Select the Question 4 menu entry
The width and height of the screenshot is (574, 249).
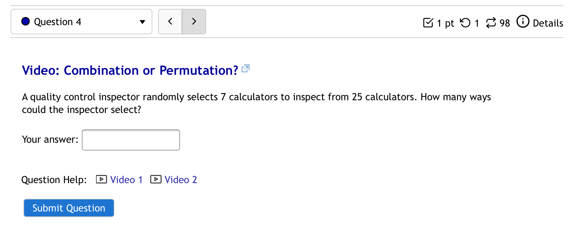pyautogui.click(x=58, y=22)
